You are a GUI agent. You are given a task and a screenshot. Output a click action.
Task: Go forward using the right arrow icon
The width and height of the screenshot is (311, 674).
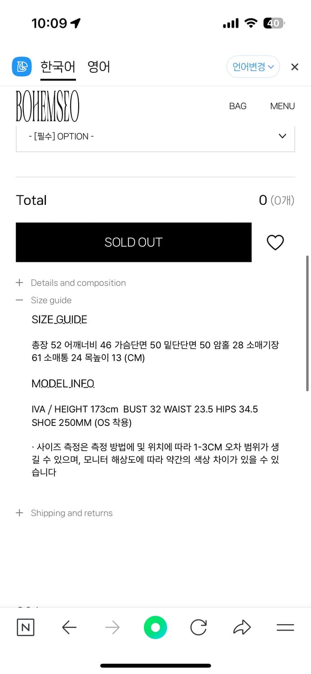tap(112, 628)
